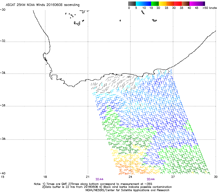This screenshot has height=192, width=218.
Task: Select the brown 35-40 knots legend color
Action: pos(186,4)
